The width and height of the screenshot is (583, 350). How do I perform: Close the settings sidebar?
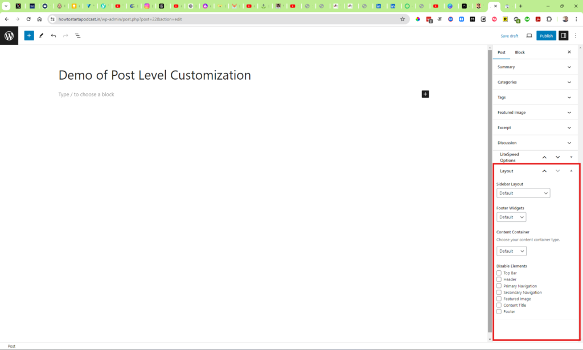click(569, 52)
